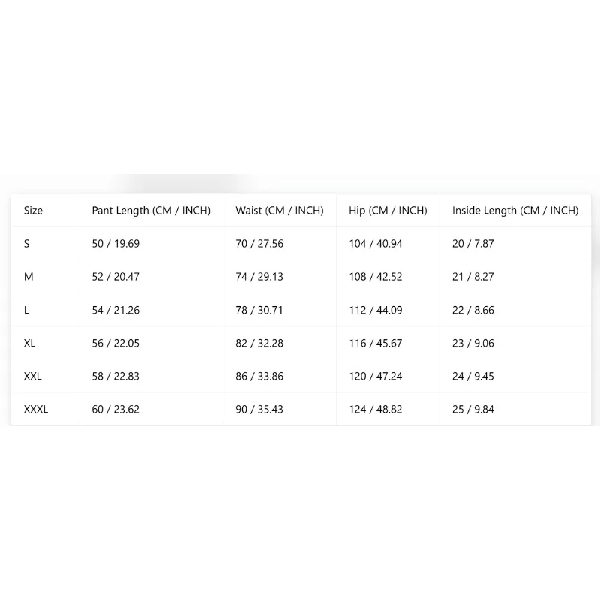Click the 112 / 44.09 hip cell
Image resolution: width=600 pixels, height=600 pixels.
pyautogui.click(x=376, y=310)
